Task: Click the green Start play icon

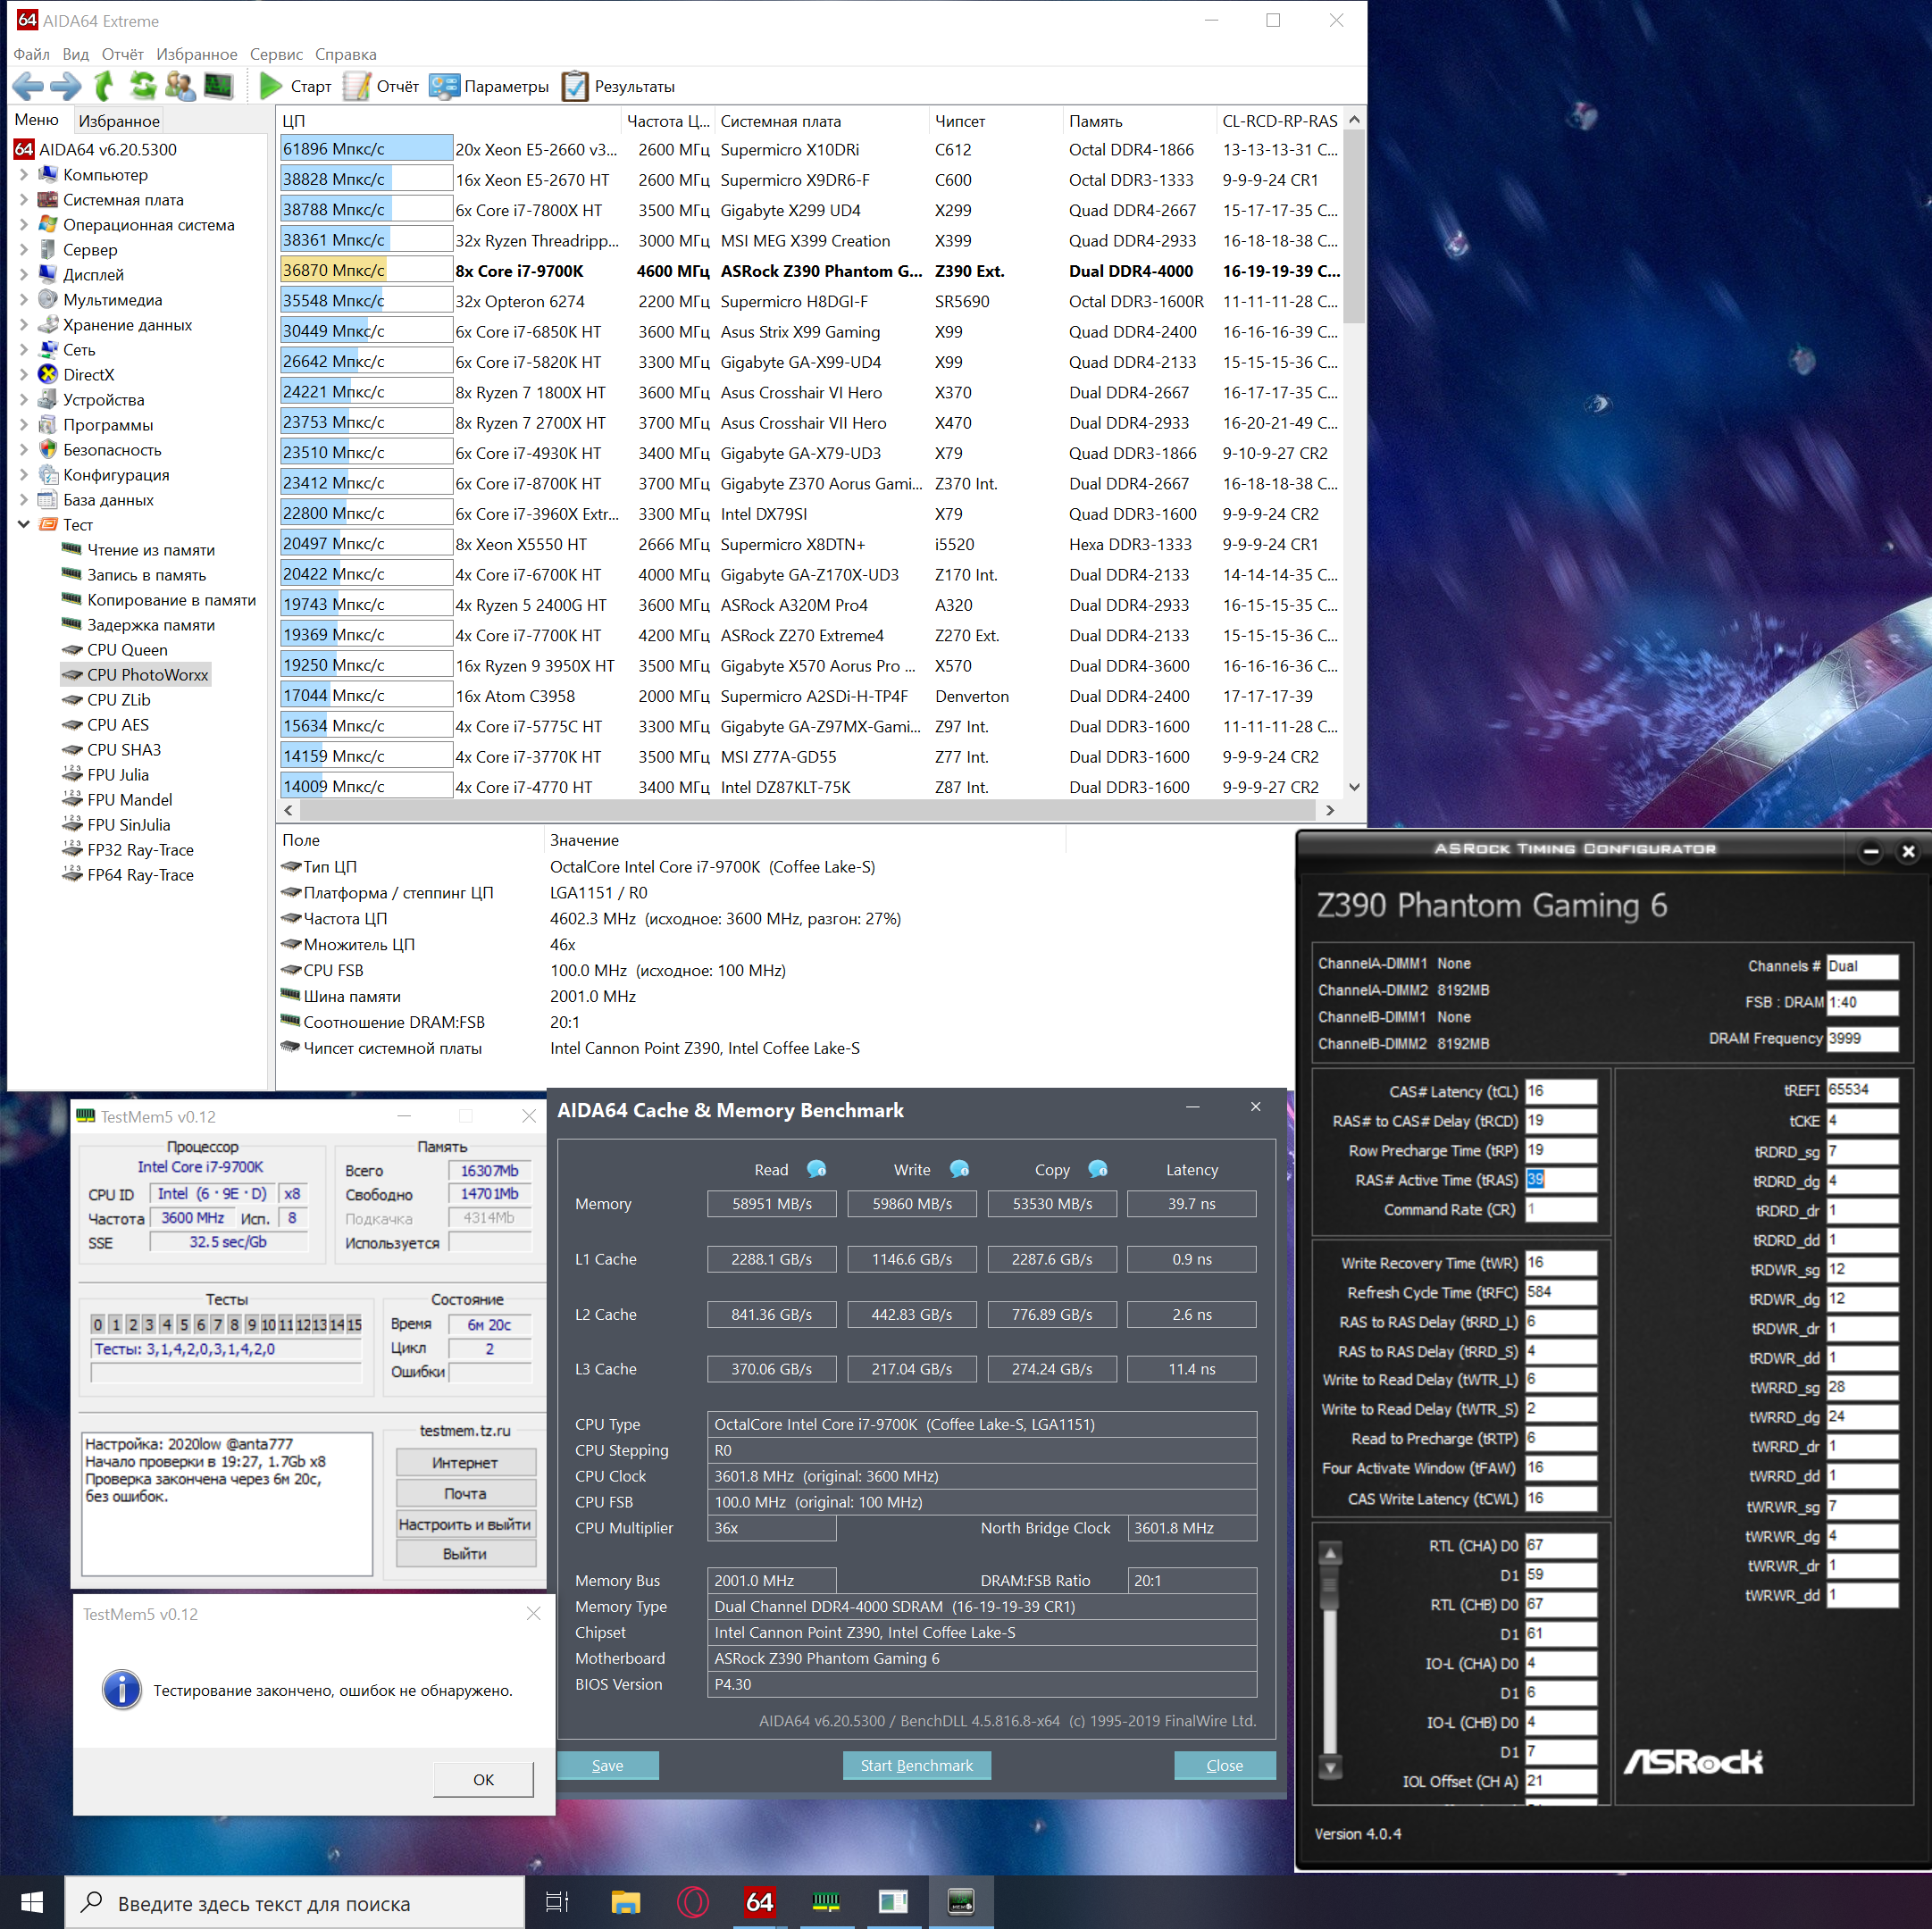Action: (x=269, y=86)
